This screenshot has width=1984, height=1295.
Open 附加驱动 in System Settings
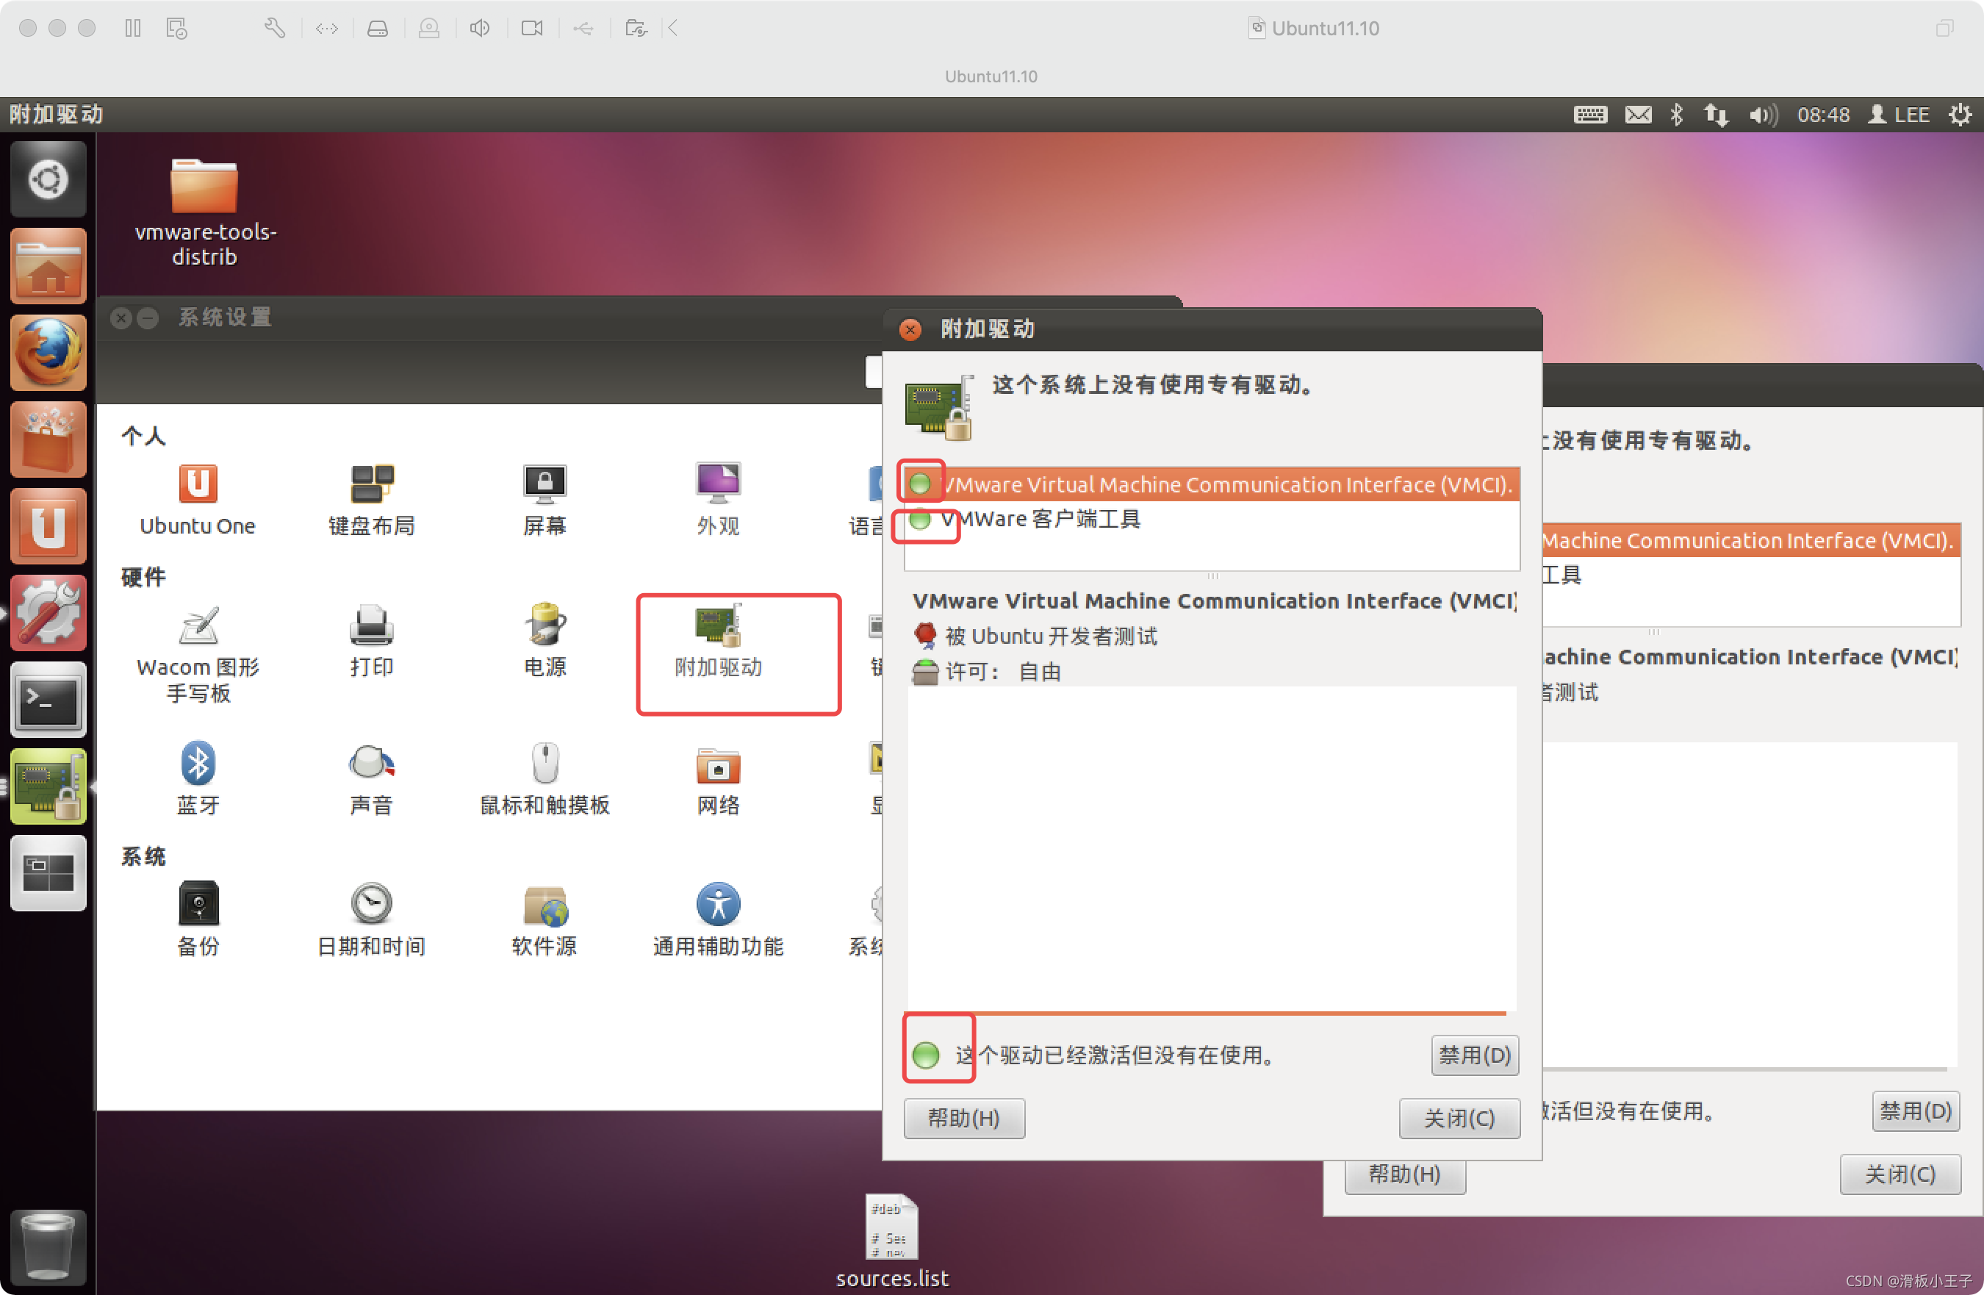pos(718,640)
